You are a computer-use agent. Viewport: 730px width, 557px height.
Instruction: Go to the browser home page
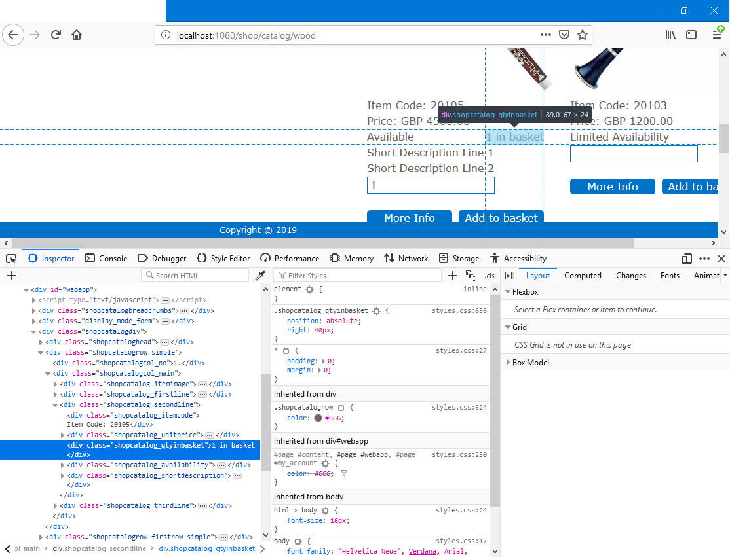77,35
